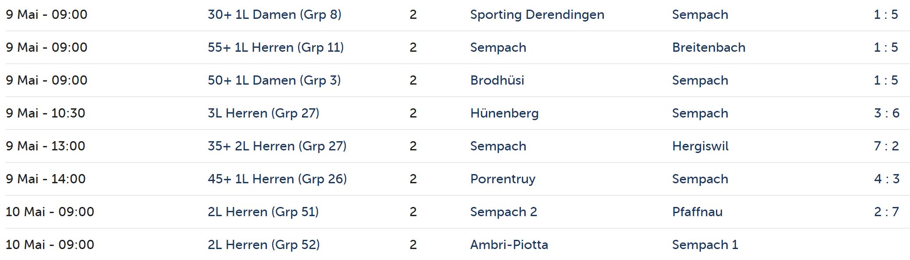Image resolution: width=910 pixels, height=260 pixels.
Task: View the 4 : 3 Porrentruy match result
Action: [886, 179]
